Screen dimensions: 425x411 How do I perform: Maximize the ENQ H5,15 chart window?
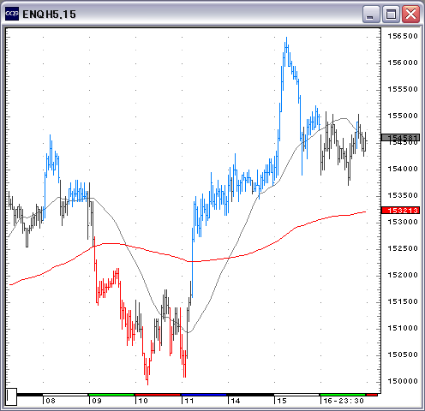391,15
